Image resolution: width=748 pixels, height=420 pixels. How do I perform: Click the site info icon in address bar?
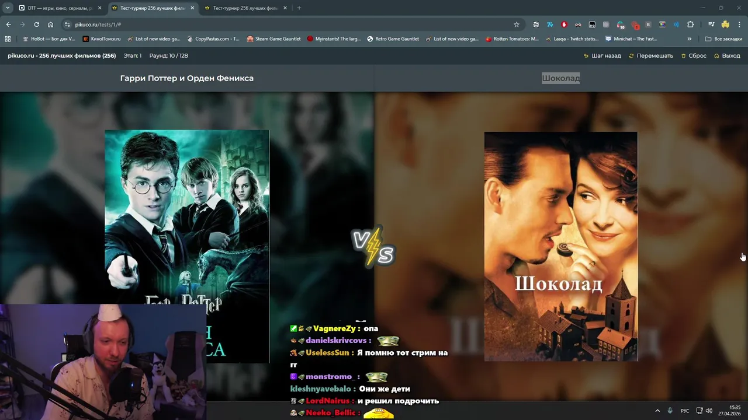[67, 24]
